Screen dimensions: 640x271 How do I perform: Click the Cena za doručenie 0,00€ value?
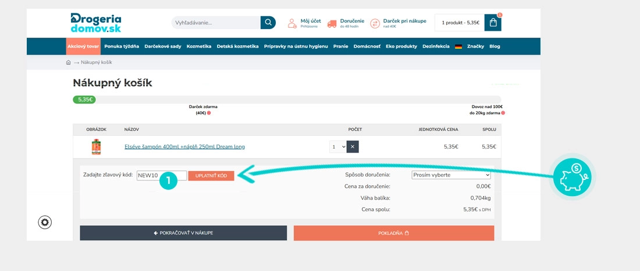(483, 186)
